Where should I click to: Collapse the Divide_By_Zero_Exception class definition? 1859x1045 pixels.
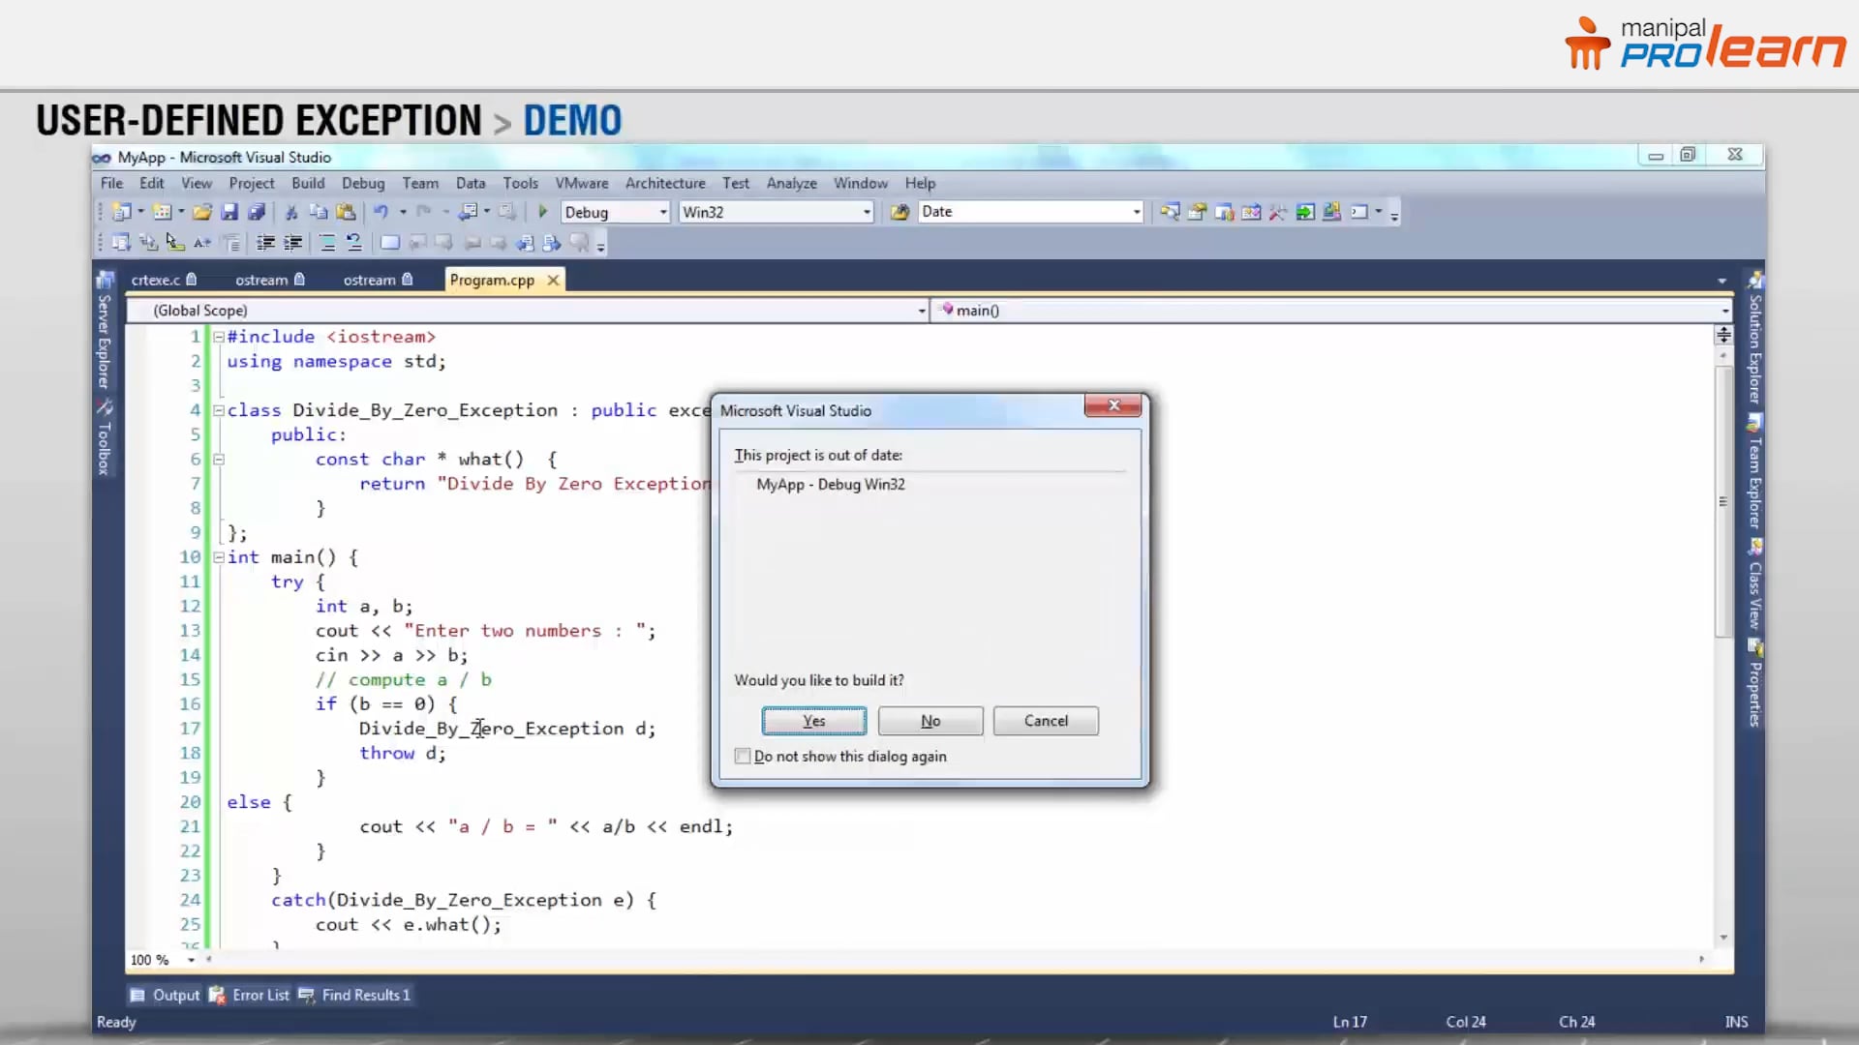[x=218, y=409]
